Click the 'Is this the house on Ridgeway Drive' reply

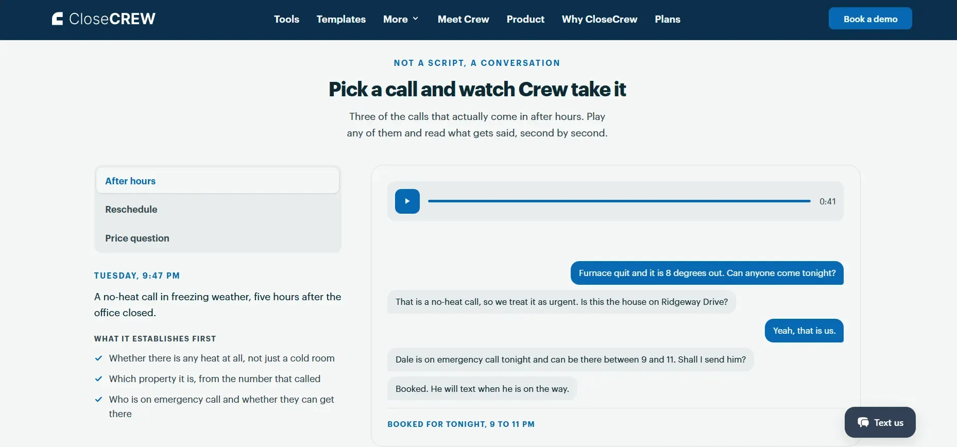pos(561,302)
